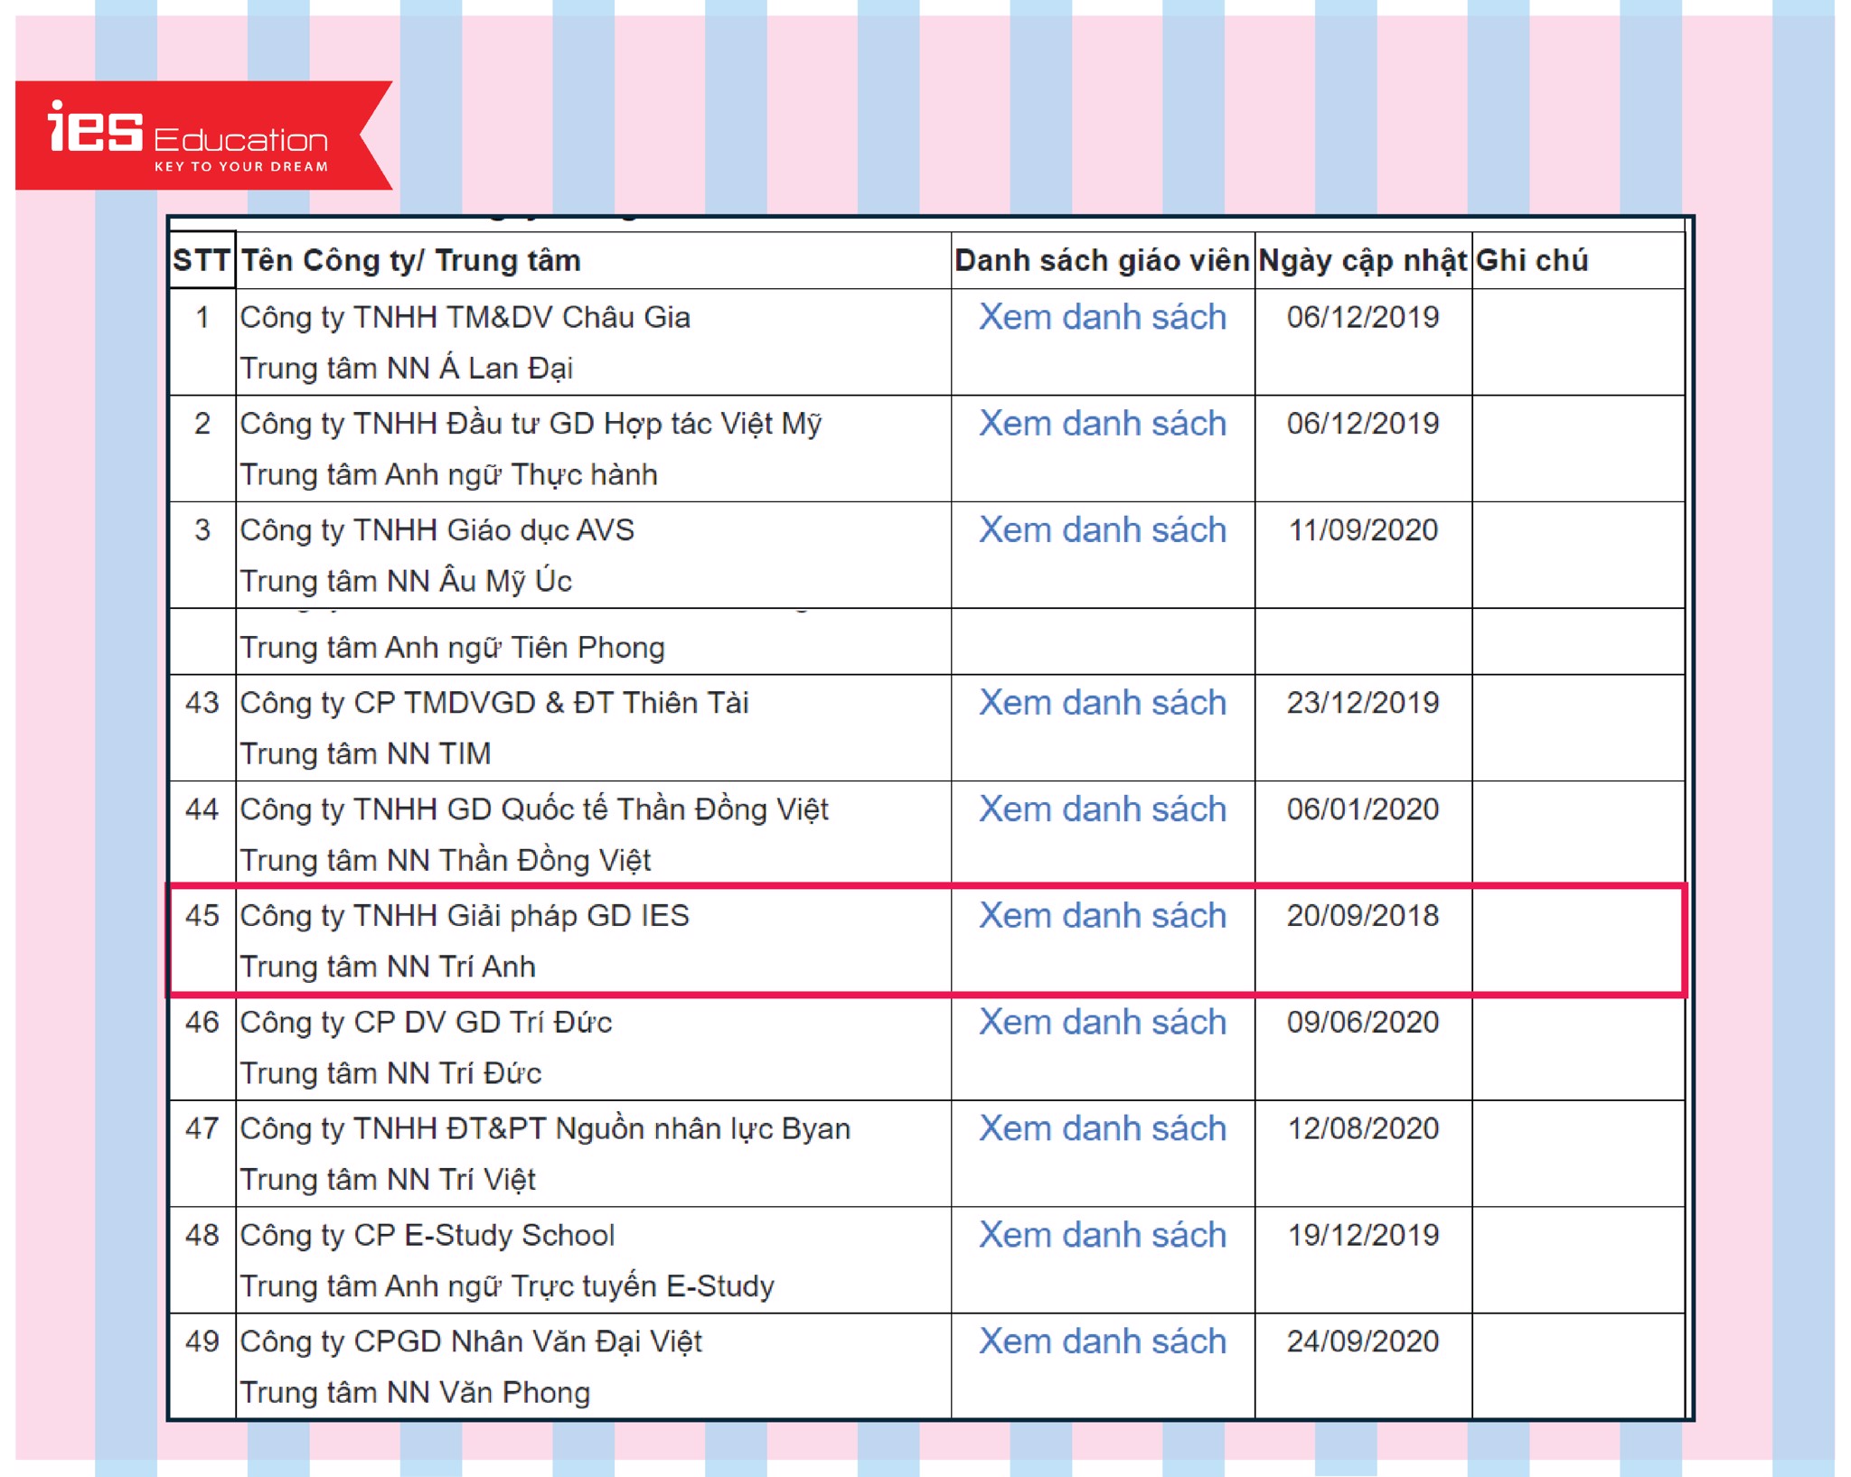Open Xem danh sách for Trí Đức row

tap(1103, 1023)
